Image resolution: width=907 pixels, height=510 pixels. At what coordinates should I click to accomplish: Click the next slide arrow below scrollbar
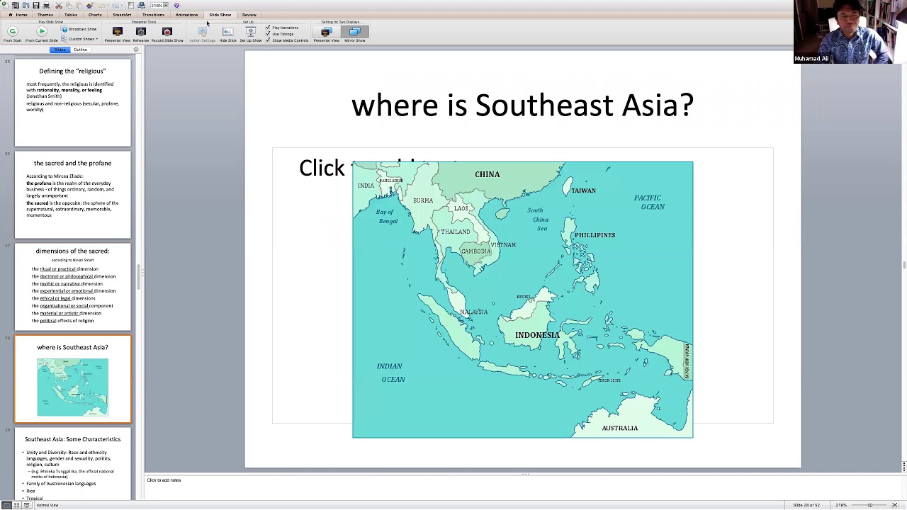point(904,469)
